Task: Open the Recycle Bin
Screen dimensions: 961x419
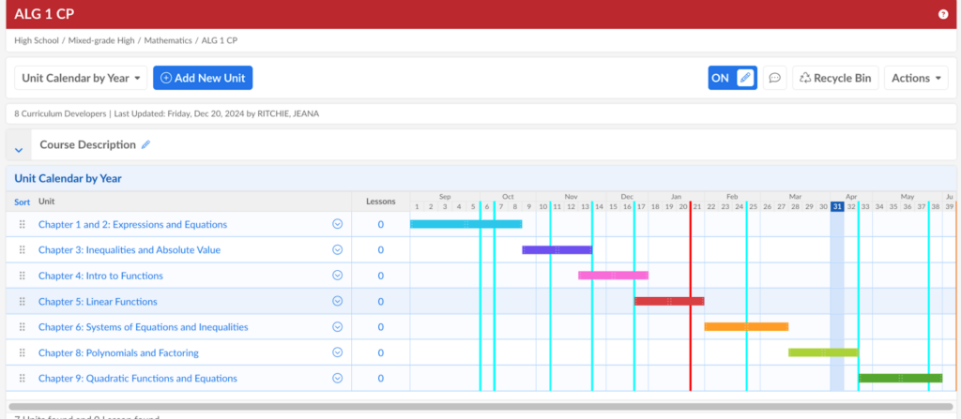Action: coord(834,78)
